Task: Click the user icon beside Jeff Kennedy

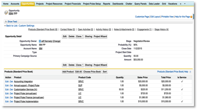Action: click(x=40, y=41)
